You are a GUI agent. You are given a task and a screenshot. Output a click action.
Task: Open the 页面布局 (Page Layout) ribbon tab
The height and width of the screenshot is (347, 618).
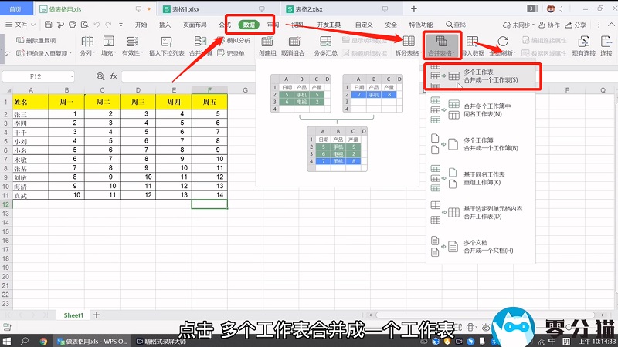pyautogui.click(x=194, y=25)
